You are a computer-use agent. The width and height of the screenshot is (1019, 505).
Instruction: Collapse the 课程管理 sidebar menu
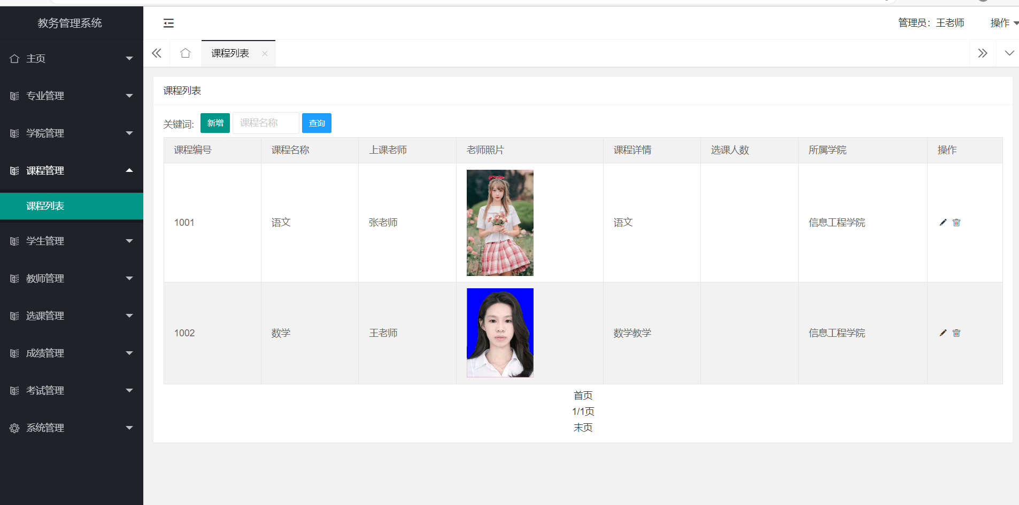(72, 171)
